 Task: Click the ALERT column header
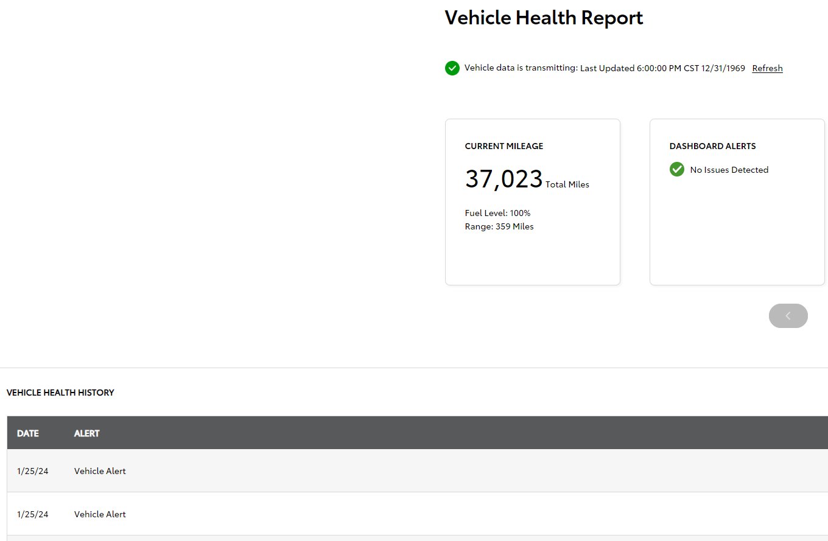87,433
